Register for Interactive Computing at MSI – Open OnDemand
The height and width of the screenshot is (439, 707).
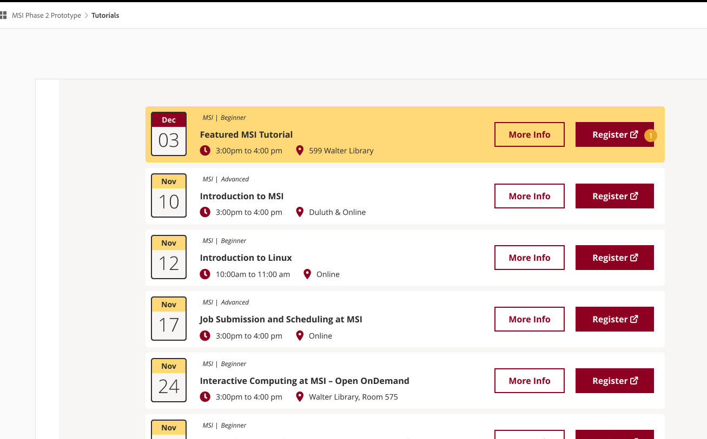(615, 381)
